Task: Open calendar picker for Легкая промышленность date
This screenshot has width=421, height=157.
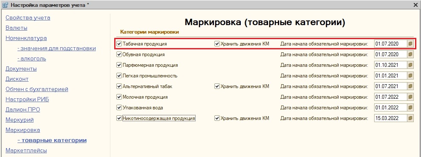Action: [410, 76]
